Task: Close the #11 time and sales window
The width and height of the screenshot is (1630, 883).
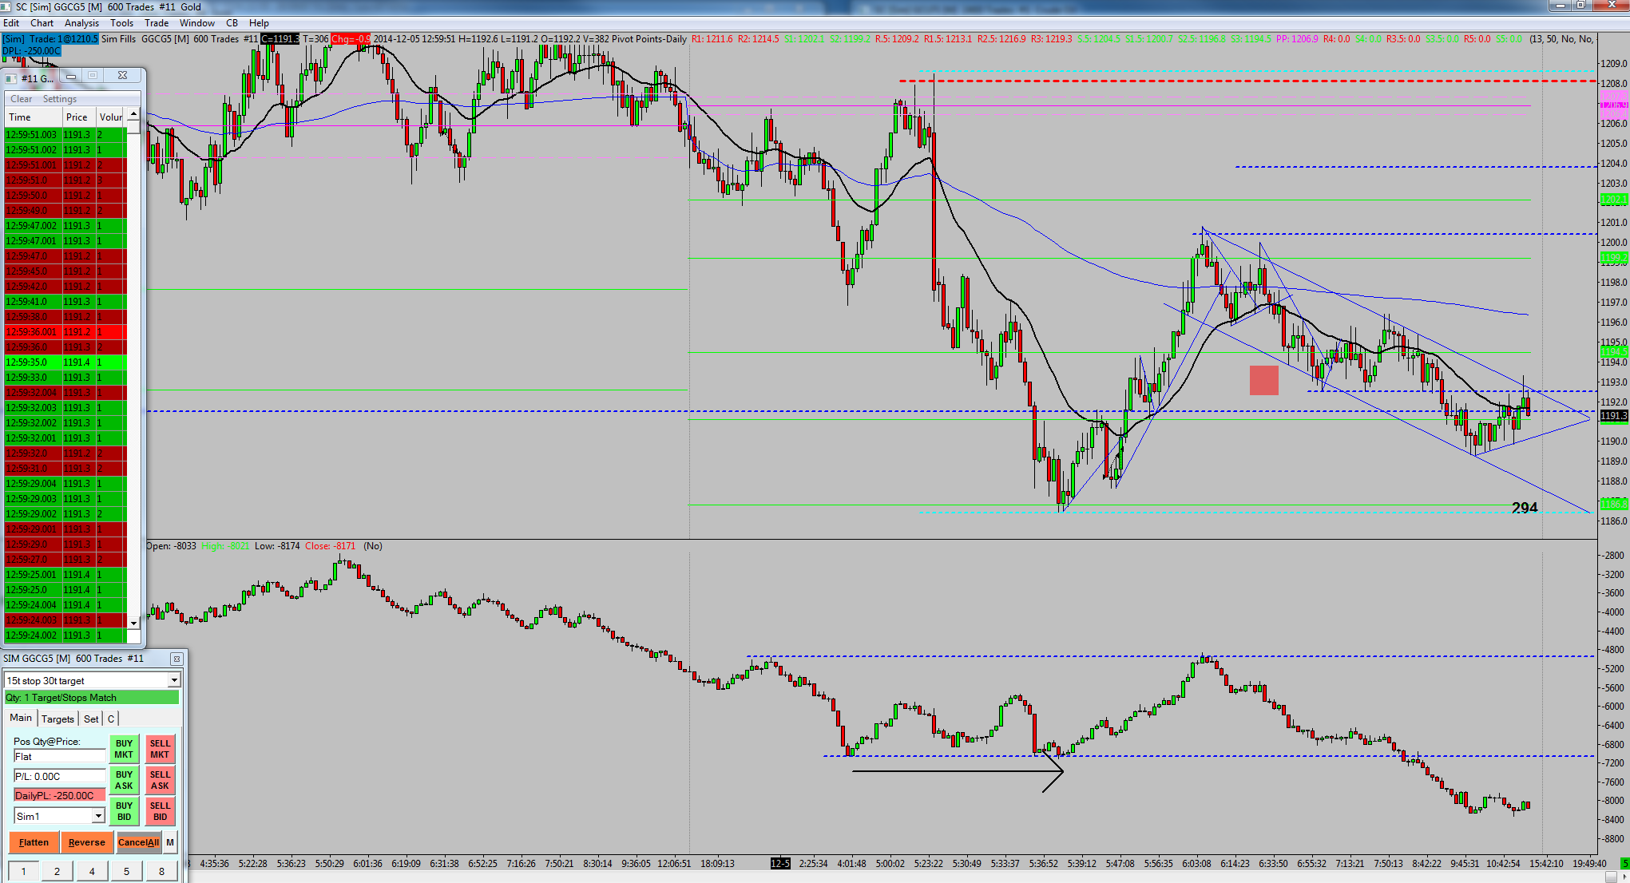Action: click(122, 76)
